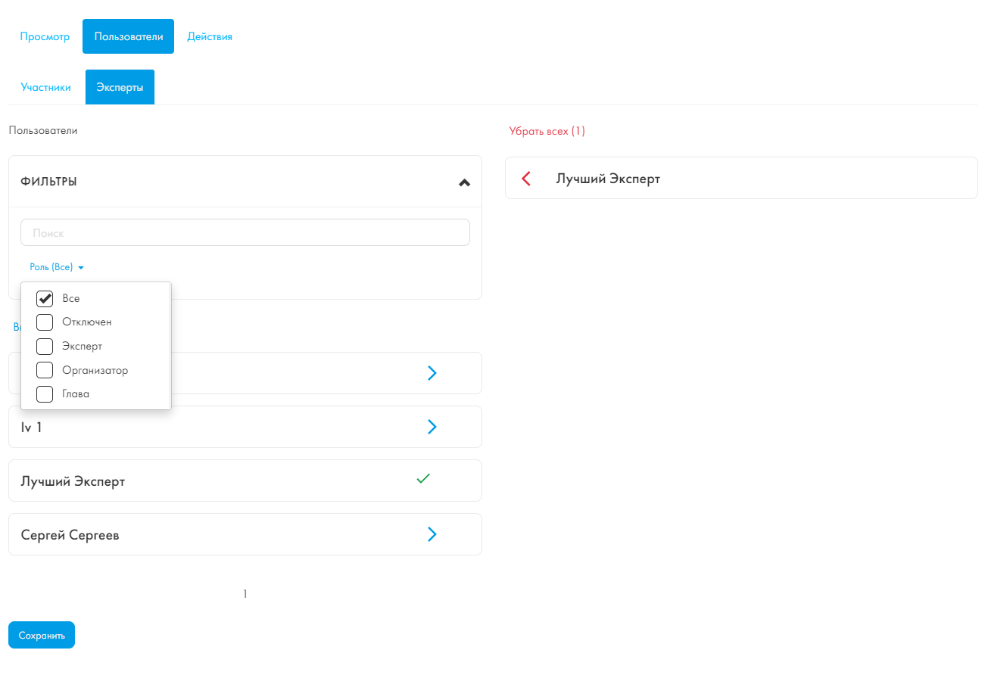This screenshot has width=991, height=675.
Task: Select the Эксперты sub-tab
Action: [120, 88]
